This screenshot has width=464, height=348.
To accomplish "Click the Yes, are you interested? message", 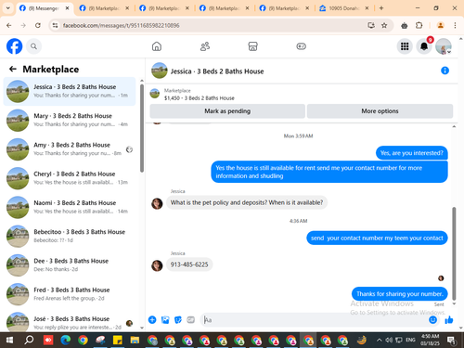I will click(x=412, y=153).
